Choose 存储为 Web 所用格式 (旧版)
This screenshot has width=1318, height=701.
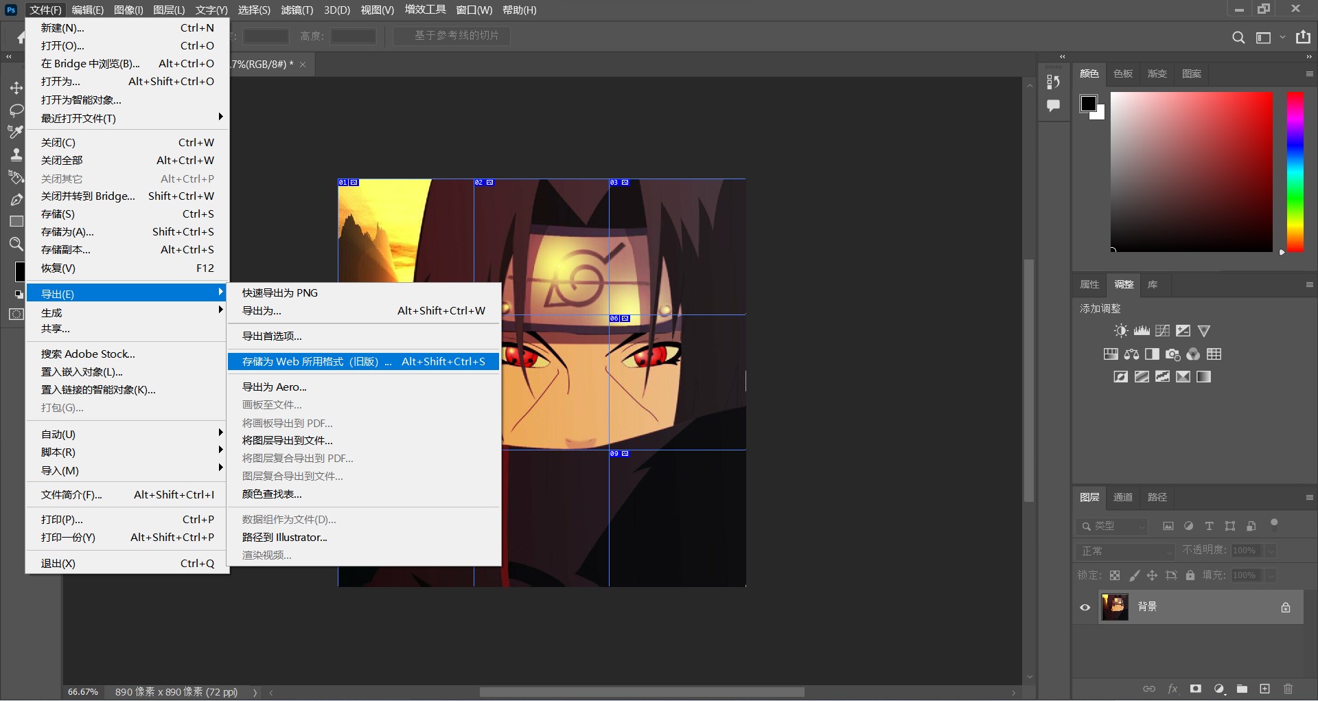coord(363,361)
